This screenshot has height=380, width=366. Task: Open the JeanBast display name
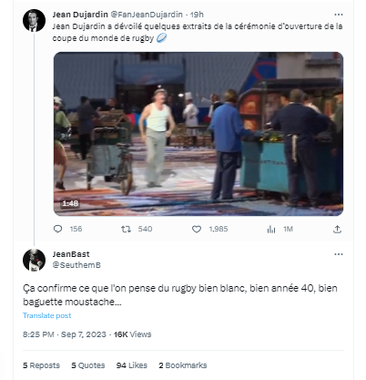(71, 254)
